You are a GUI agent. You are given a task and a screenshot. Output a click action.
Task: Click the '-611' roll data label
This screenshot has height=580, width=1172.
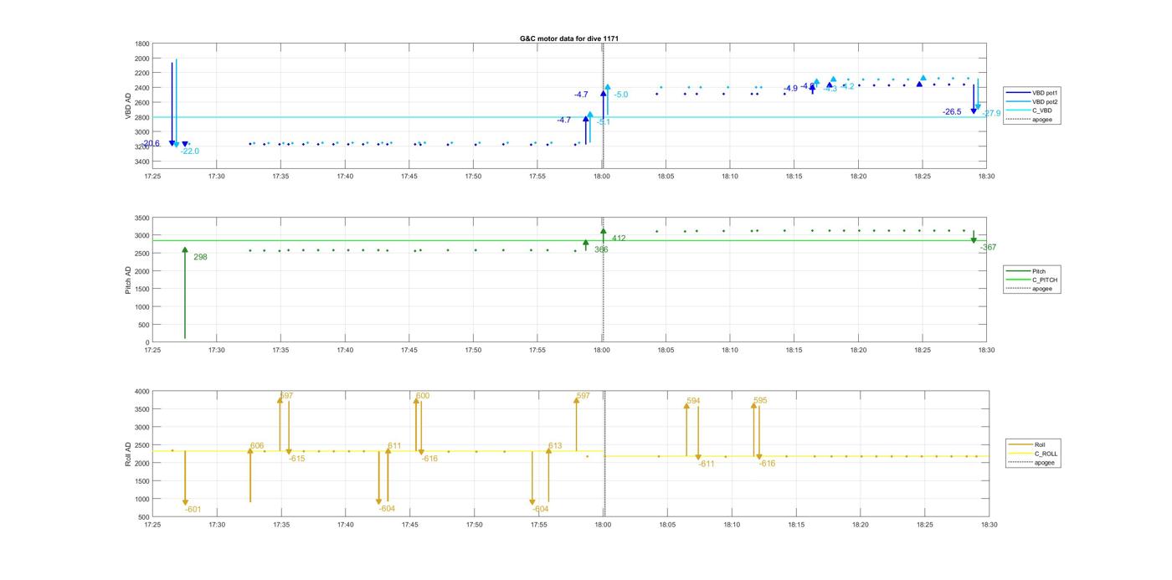tap(707, 465)
